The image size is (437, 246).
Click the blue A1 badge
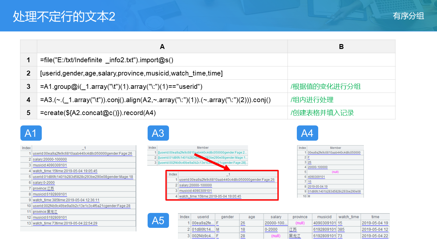[31, 133]
